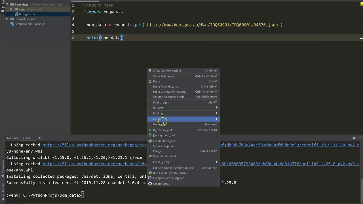
Task: Click the terminal command prompt input
Action: coord(83,195)
